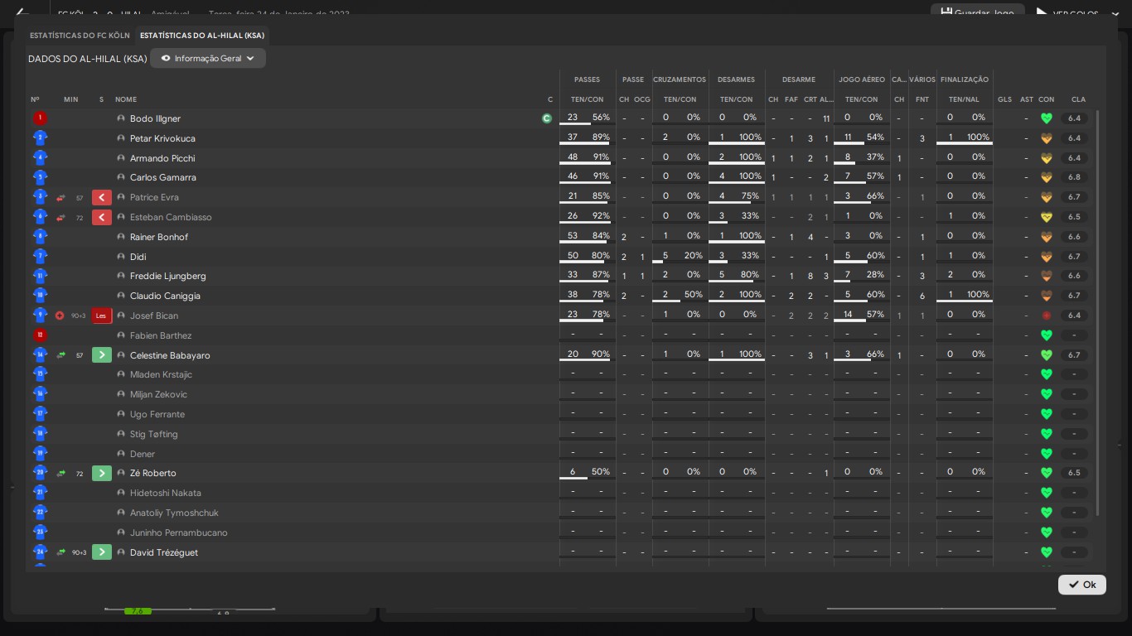Screen dimensions: 1132x636
Task: Open Ugo Ferrante's player name link
Action: (157, 414)
